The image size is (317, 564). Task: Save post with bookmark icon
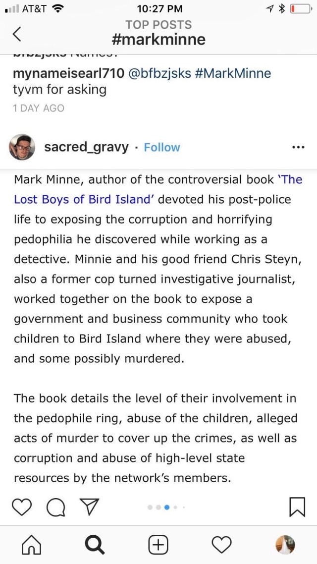click(x=297, y=507)
